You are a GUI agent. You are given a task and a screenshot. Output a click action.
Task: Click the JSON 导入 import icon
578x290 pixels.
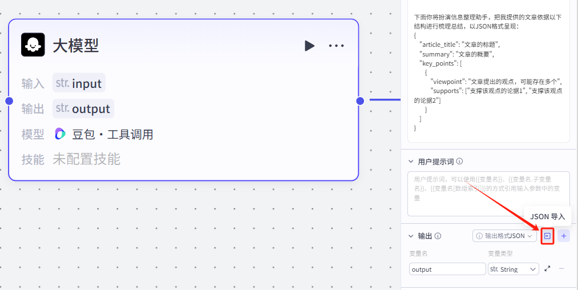[548, 236]
